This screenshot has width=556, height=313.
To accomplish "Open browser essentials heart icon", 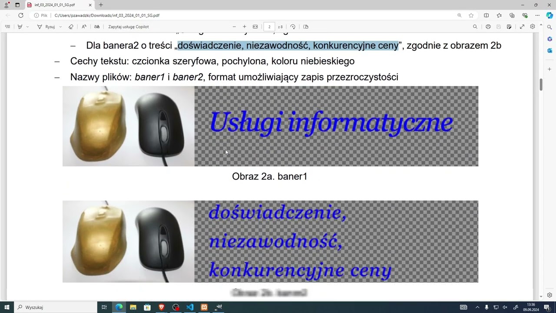I will point(525,15).
